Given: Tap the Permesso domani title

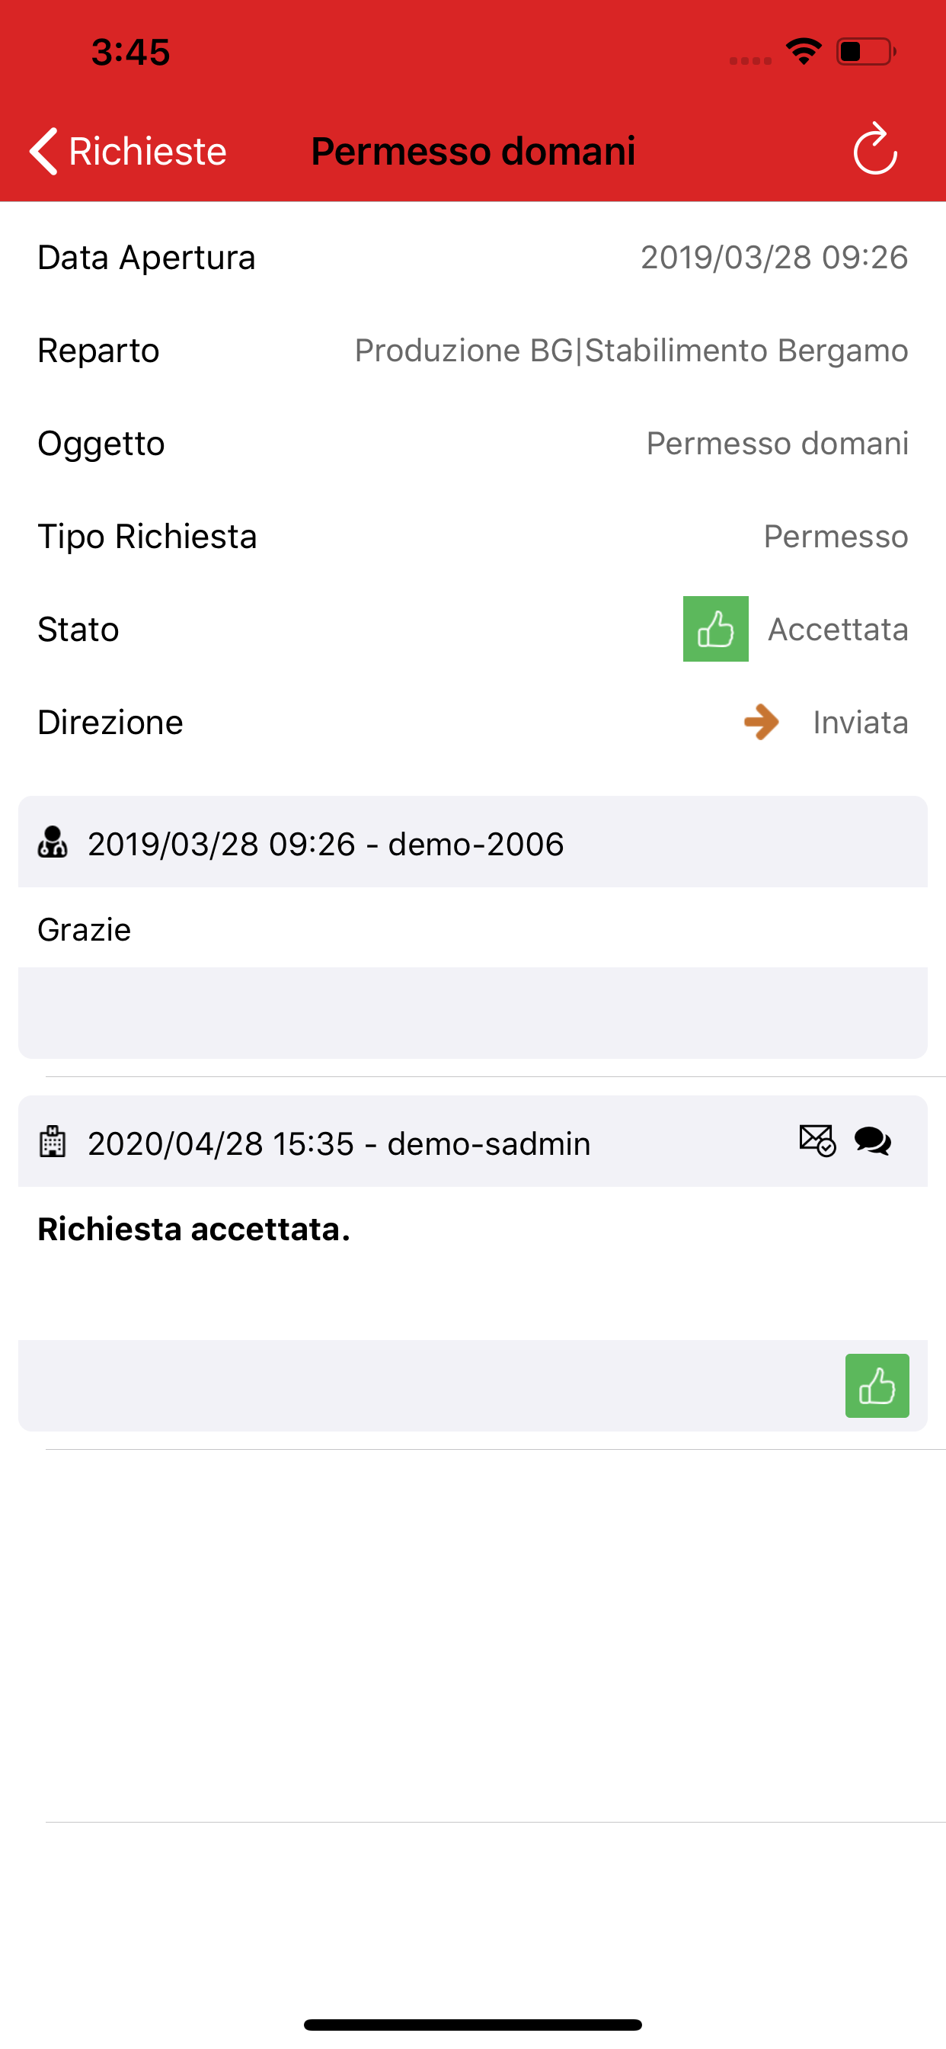Looking at the screenshot, I should click(473, 151).
